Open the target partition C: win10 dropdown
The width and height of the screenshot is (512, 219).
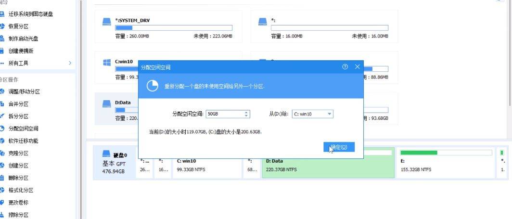(x=329, y=114)
